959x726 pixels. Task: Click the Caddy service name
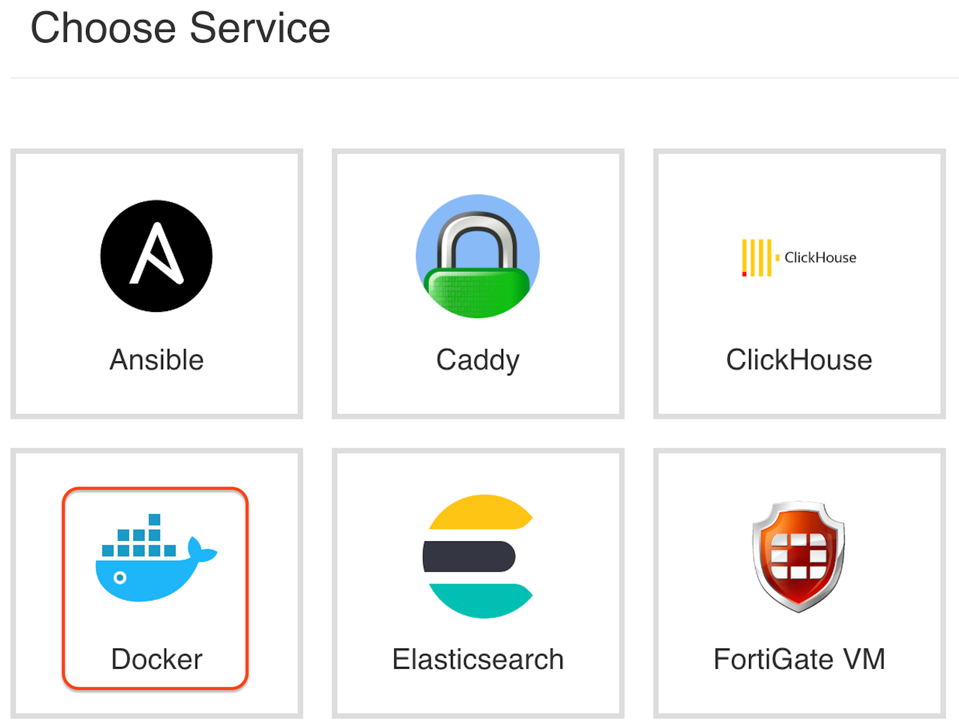(x=477, y=359)
